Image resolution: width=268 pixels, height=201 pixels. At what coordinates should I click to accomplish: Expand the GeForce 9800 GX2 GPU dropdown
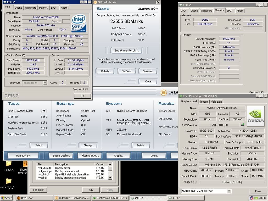pos(229,191)
